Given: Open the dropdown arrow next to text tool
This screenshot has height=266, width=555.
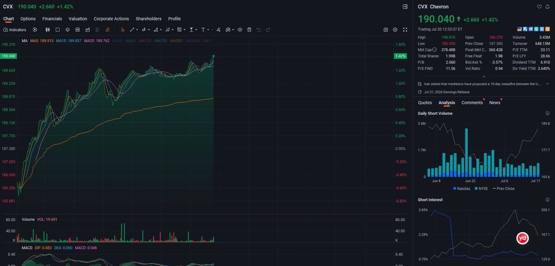Looking at the screenshot, I should tap(208, 30).
